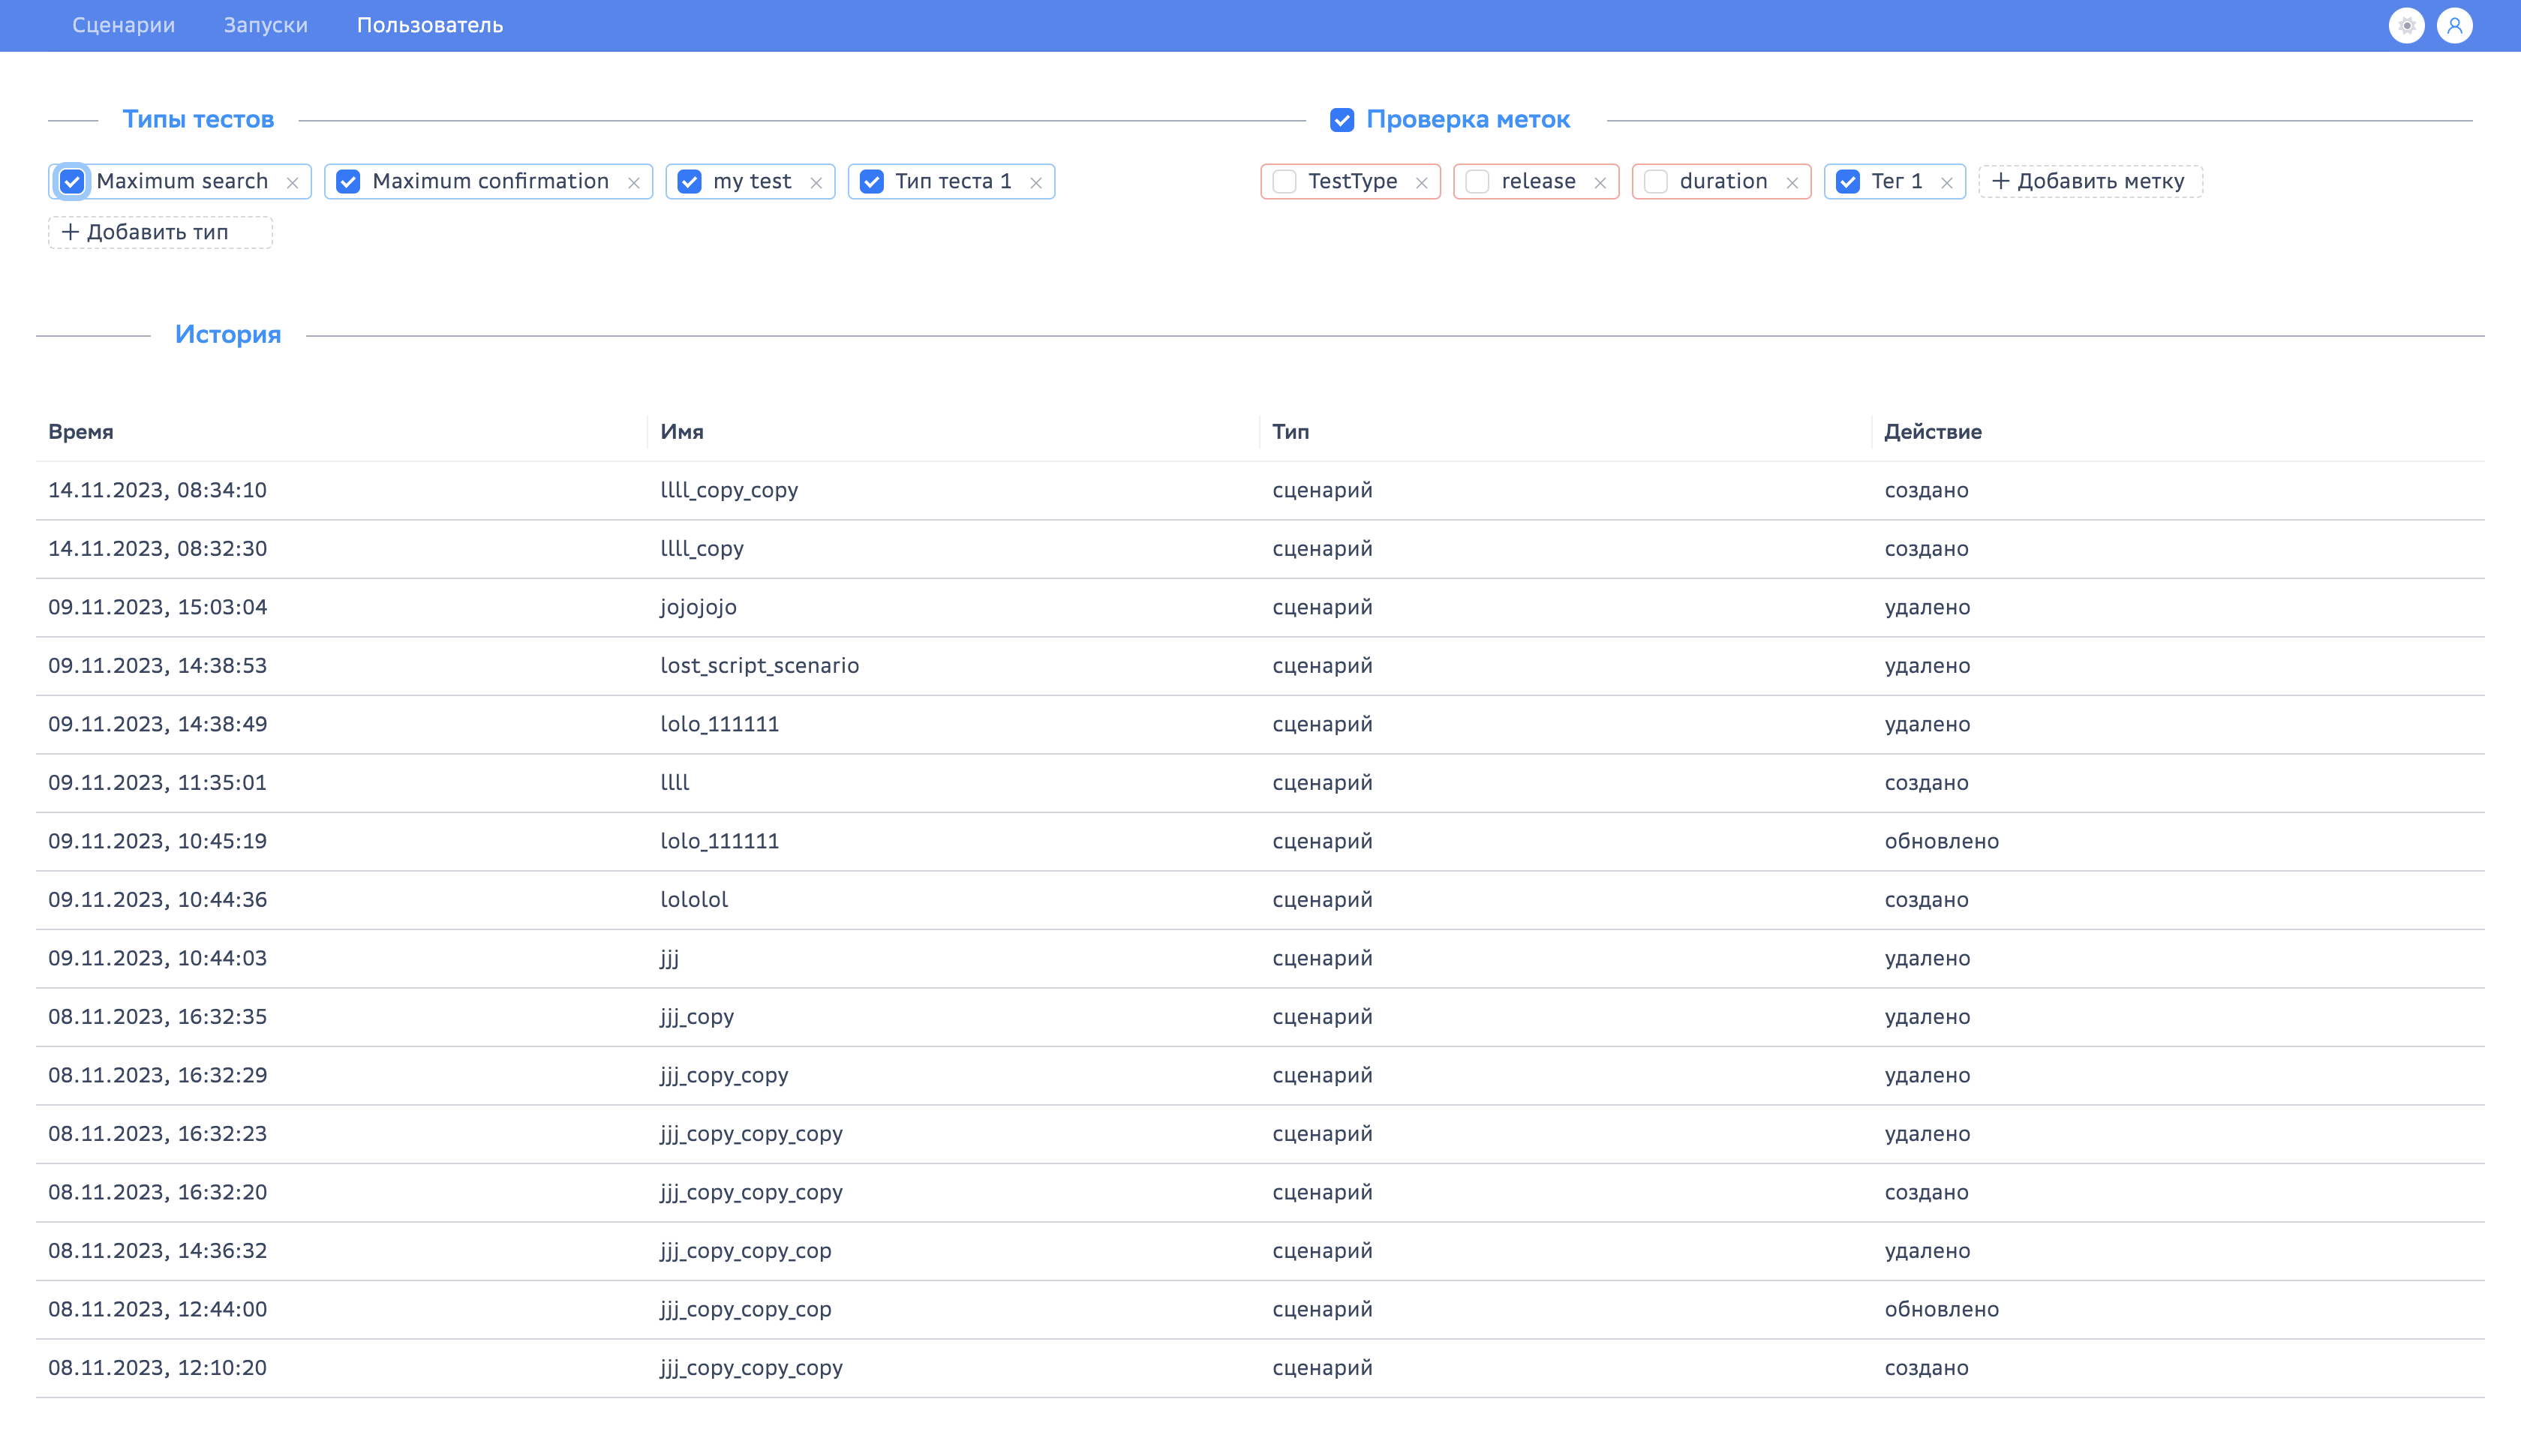
Task: Click the Добавить тип button
Action: coord(160,232)
